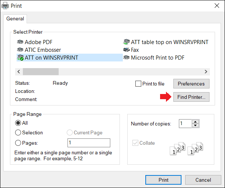Open the General tab
The width and height of the screenshot is (225, 188).
point(15,19)
